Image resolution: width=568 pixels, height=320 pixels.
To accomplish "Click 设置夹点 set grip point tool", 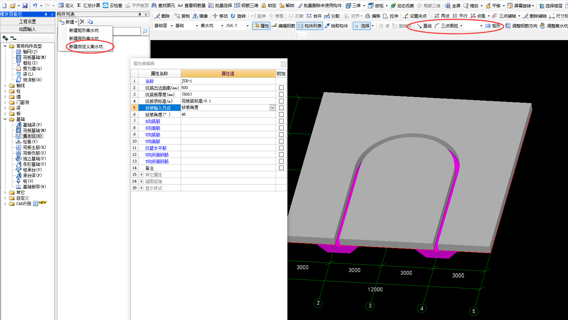I will [415, 16].
